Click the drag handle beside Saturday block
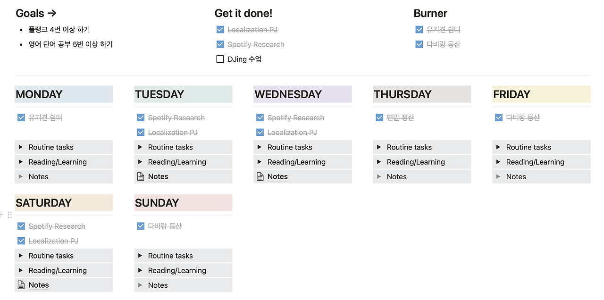The height and width of the screenshot is (300, 604). pyautogui.click(x=9, y=215)
